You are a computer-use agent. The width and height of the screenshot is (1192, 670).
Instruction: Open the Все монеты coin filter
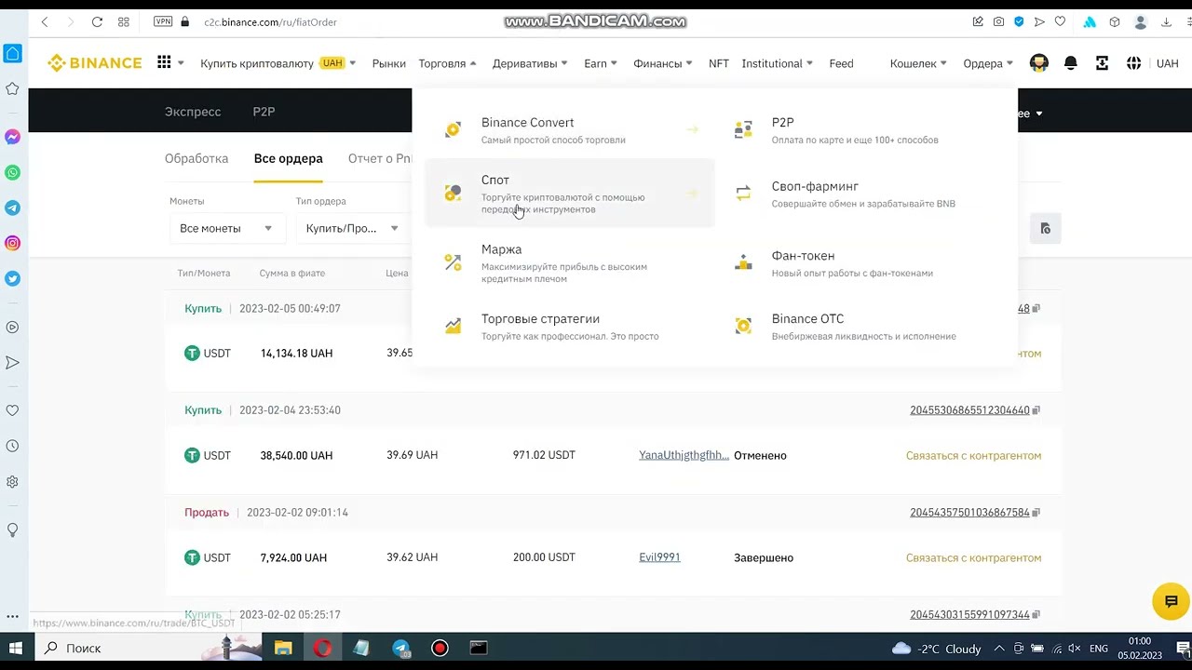pos(226,228)
